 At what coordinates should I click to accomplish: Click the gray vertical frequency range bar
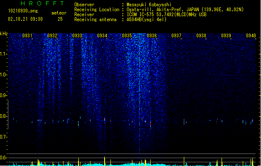click(8, 115)
